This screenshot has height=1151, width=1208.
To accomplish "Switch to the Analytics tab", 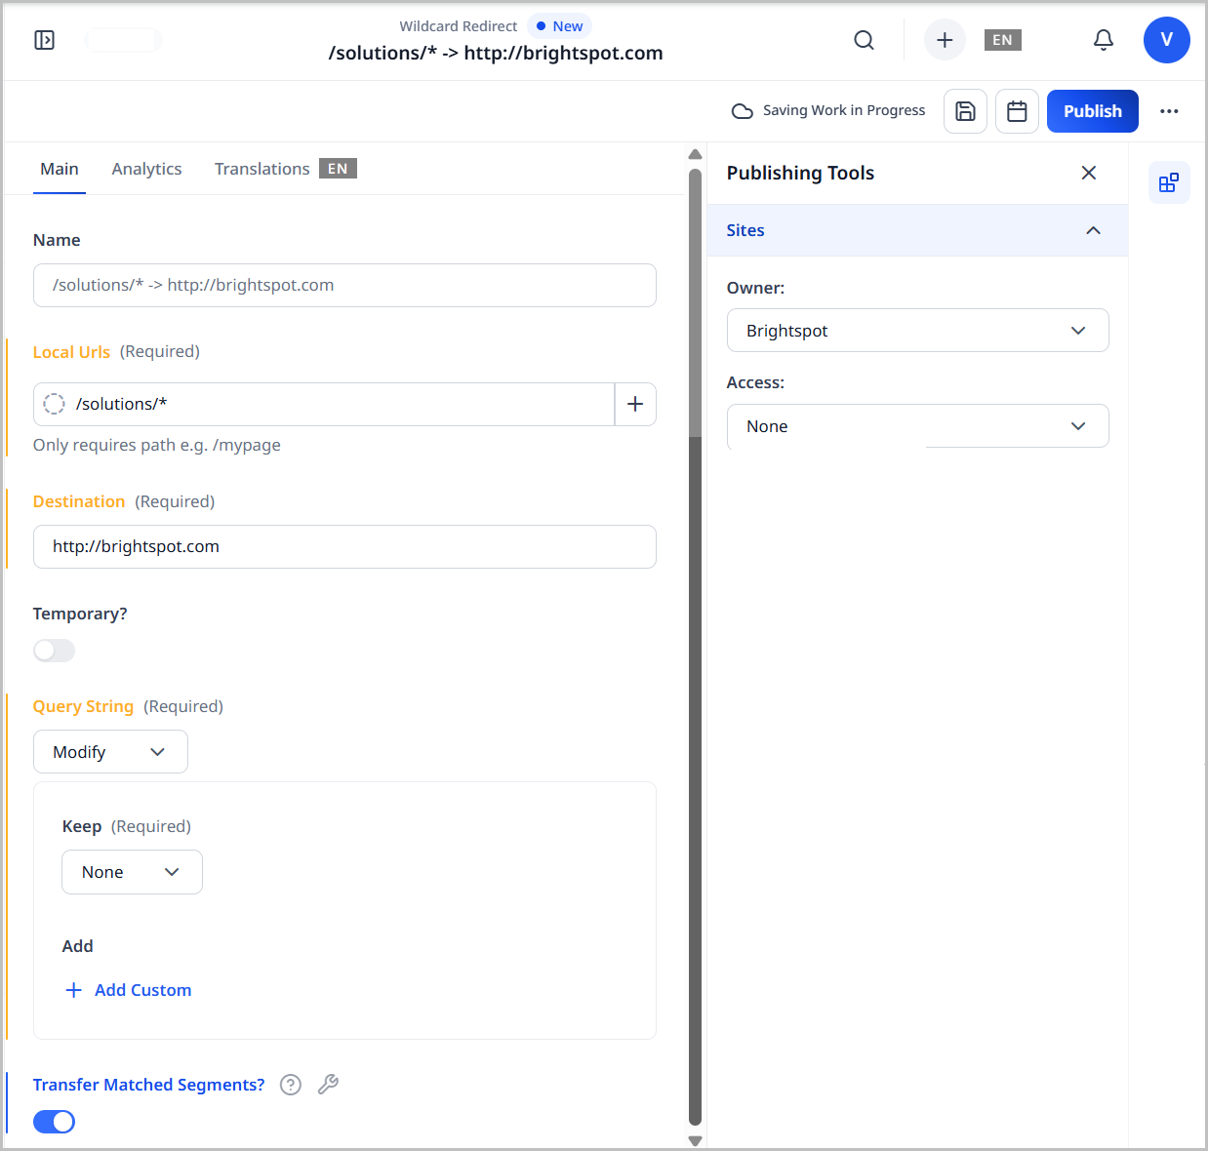I will (x=146, y=168).
